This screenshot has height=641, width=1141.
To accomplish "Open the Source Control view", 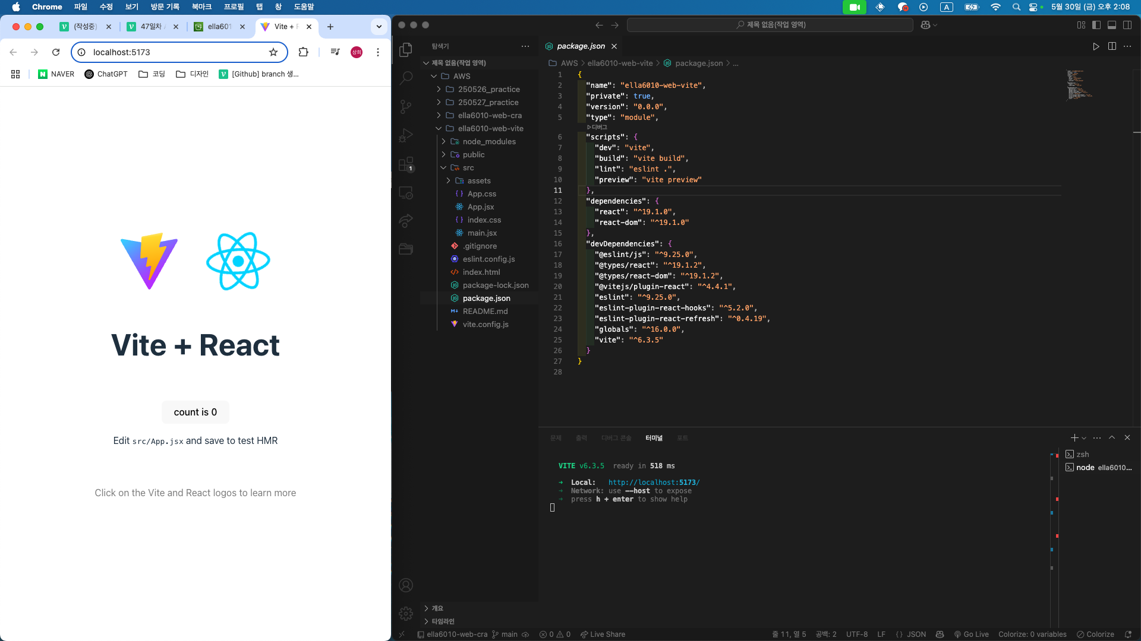I will click(406, 107).
